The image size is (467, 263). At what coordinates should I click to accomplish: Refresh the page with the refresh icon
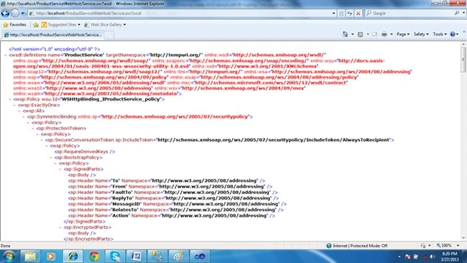pyautogui.click(x=350, y=14)
